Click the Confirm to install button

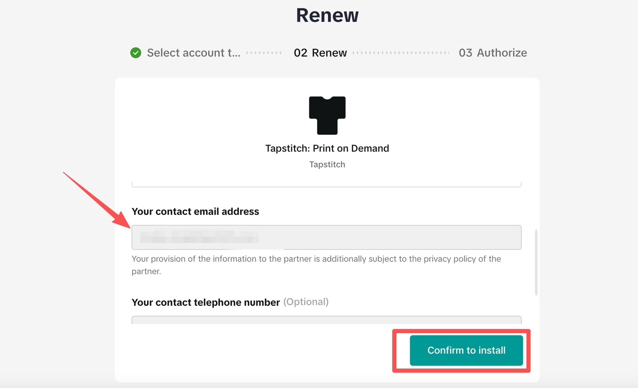(x=467, y=351)
